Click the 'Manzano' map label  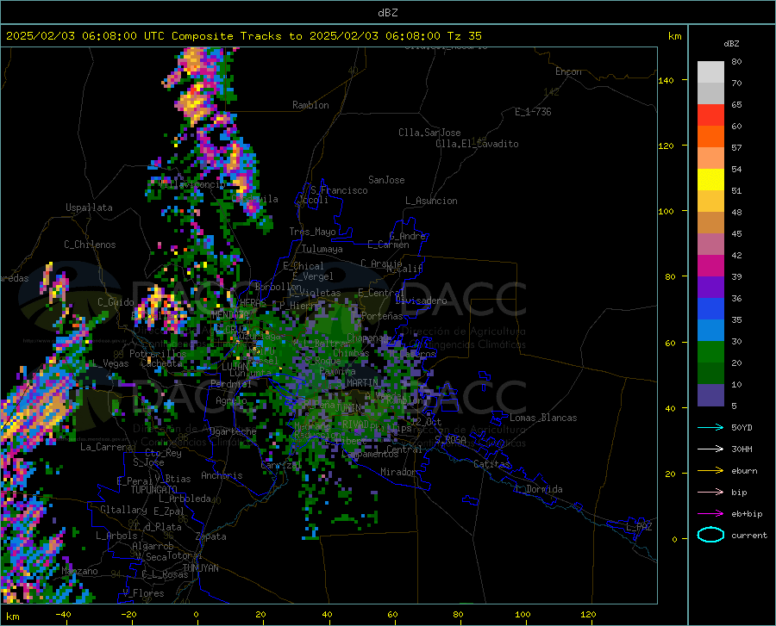point(79,571)
